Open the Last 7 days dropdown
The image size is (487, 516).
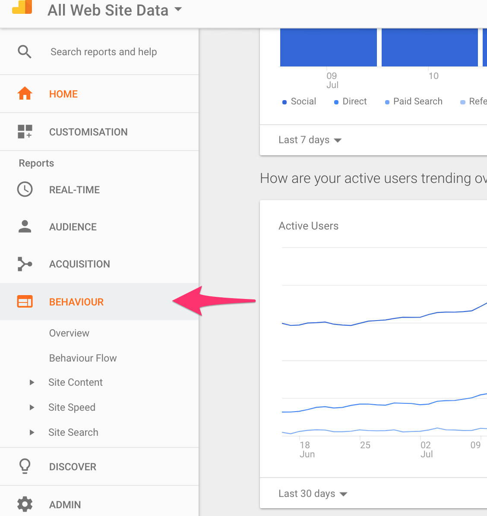(x=310, y=140)
